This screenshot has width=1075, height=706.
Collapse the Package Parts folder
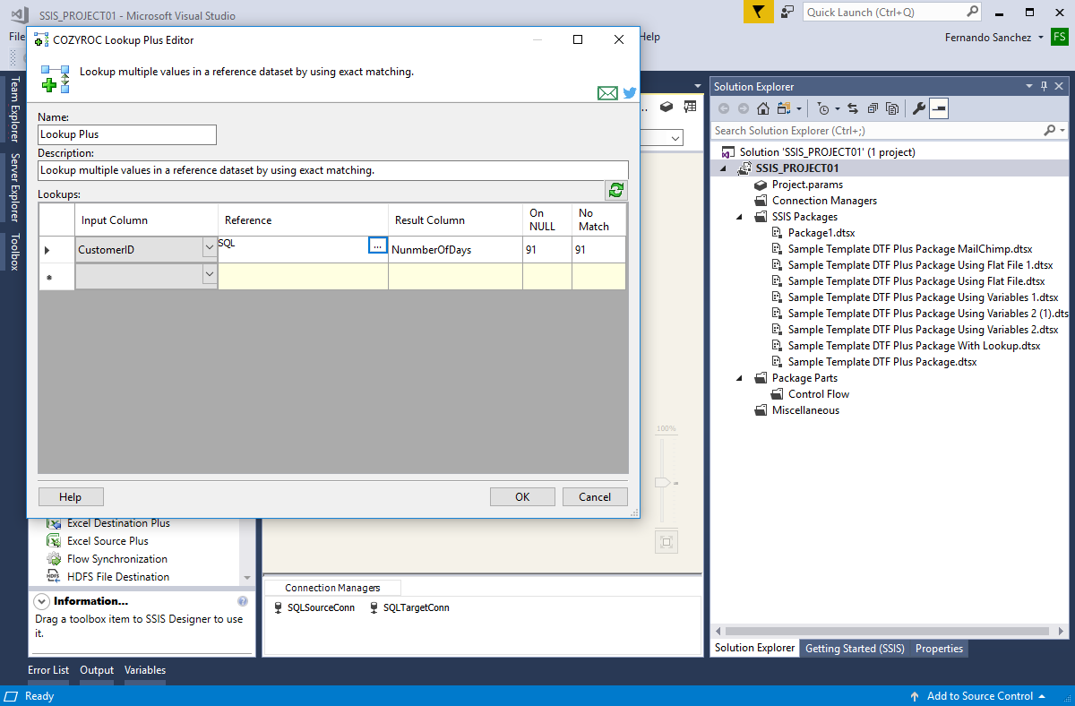739,378
